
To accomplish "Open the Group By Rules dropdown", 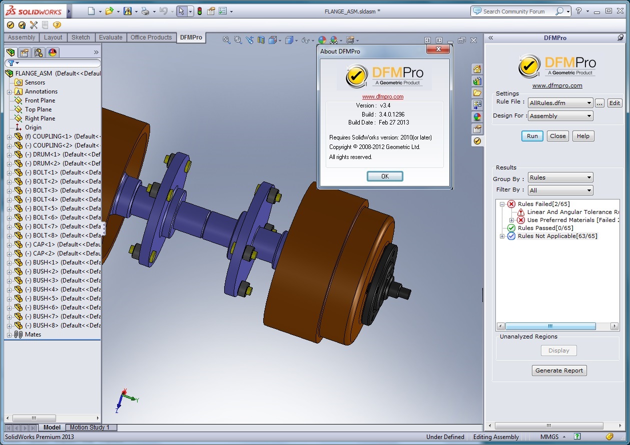I will pos(560,177).
